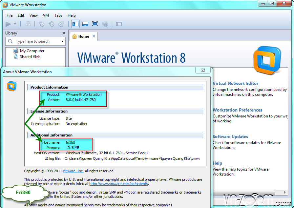
Task: Open the Help menu
Action: pyautogui.click(x=72, y=15)
